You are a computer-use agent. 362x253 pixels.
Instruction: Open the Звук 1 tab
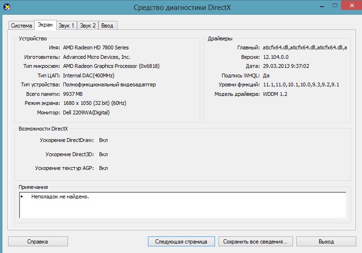tap(66, 26)
